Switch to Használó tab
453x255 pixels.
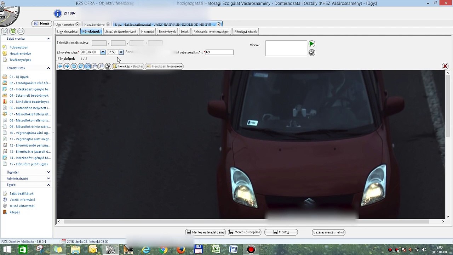click(x=148, y=32)
